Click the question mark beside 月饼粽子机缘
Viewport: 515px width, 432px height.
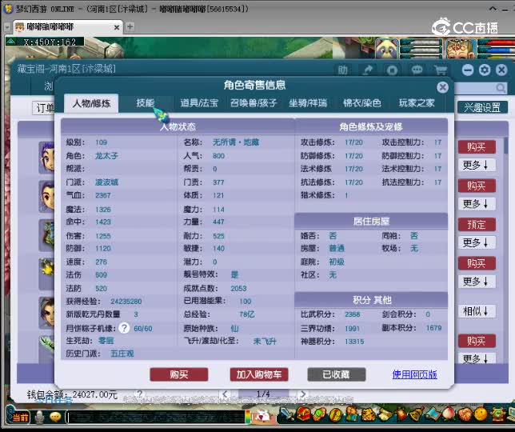point(124,328)
